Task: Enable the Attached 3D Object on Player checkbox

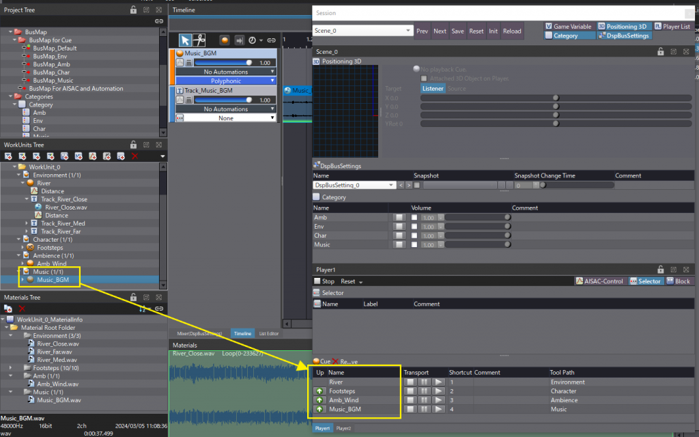Action: (425, 78)
